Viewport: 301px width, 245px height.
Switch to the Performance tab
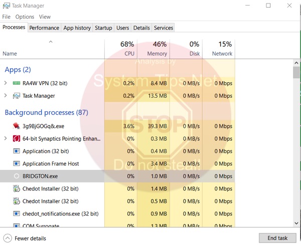(x=44, y=28)
